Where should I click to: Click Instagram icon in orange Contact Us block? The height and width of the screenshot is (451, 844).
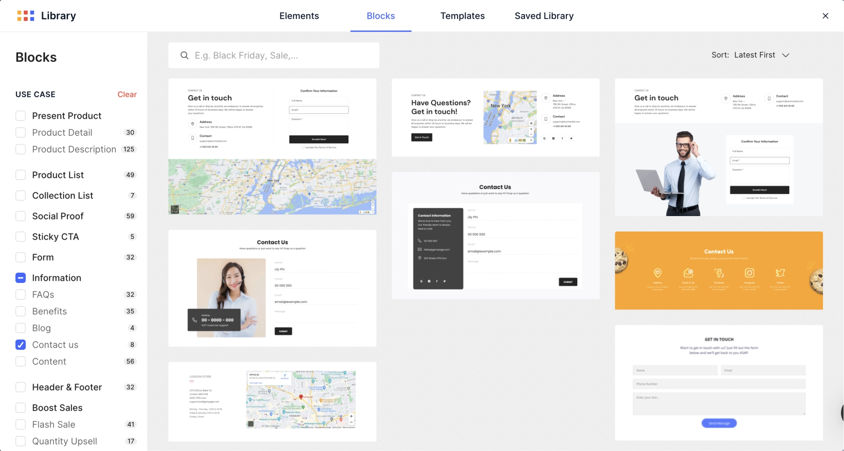coord(749,273)
